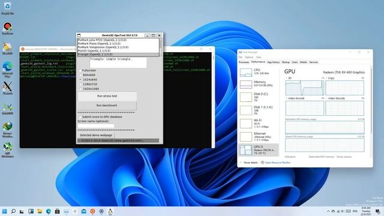Switch to the Startup tab
Viewport: 384px width, 216px height.
[286, 62]
